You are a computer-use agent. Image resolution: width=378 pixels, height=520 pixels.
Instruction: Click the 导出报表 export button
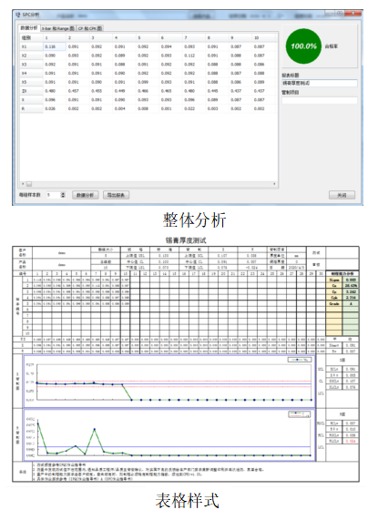(x=116, y=195)
